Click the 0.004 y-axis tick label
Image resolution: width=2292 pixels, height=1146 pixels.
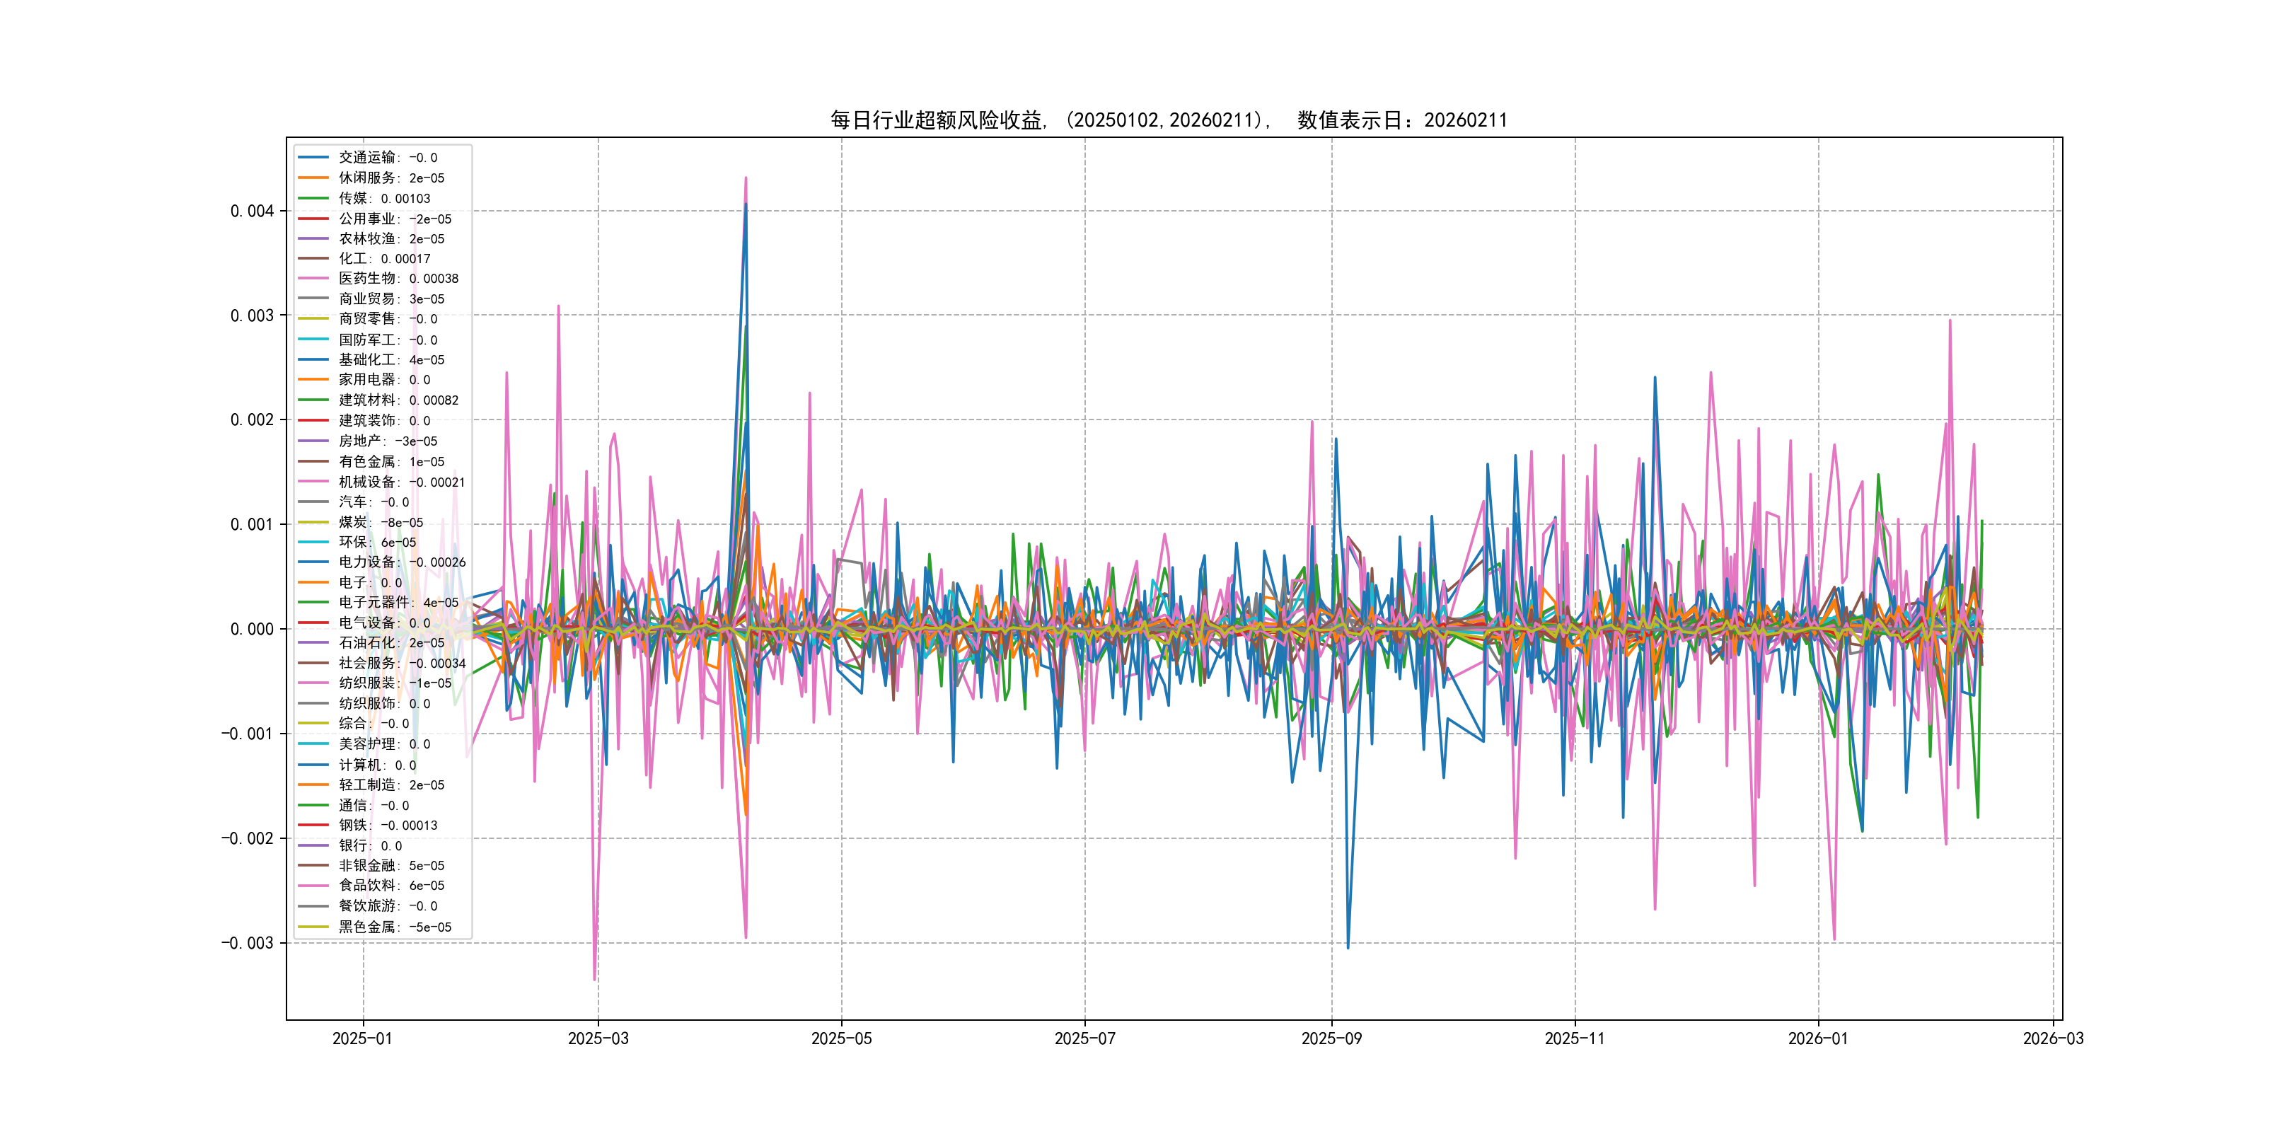pyautogui.click(x=252, y=211)
